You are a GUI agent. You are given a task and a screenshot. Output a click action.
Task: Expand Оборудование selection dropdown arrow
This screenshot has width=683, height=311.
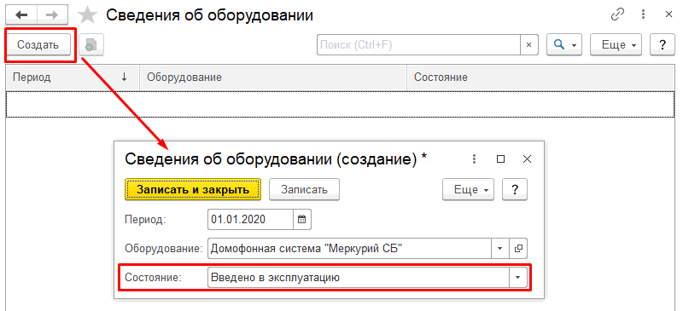tap(500, 248)
